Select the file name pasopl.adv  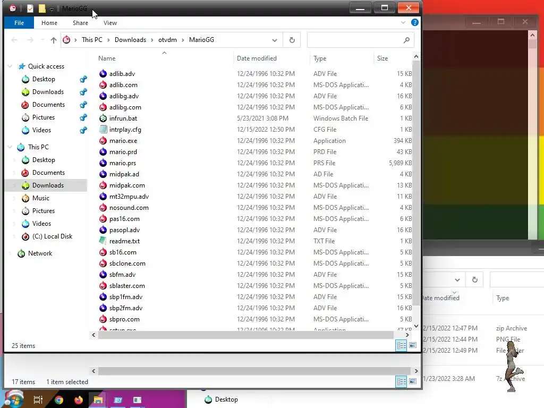point(124,230)
